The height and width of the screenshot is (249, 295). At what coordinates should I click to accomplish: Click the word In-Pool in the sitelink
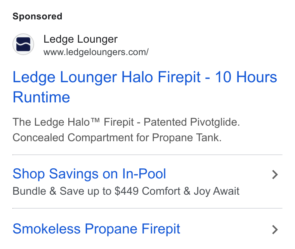click(144, 174)
